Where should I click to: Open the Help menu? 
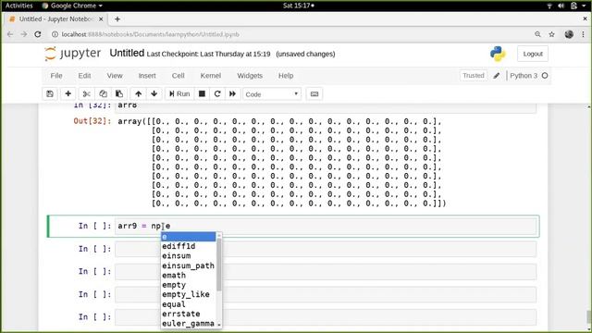pos(286,76)
